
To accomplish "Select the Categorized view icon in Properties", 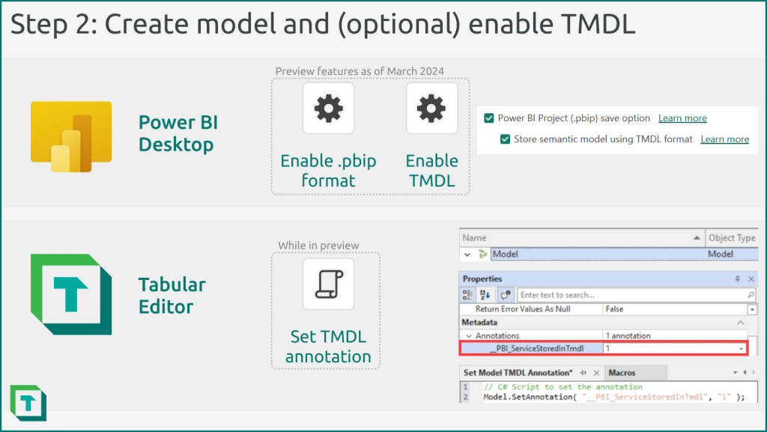I will (469, 295).
